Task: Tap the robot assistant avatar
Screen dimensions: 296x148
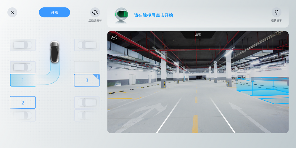Action: pyautogui.click(x=122, y=15)
